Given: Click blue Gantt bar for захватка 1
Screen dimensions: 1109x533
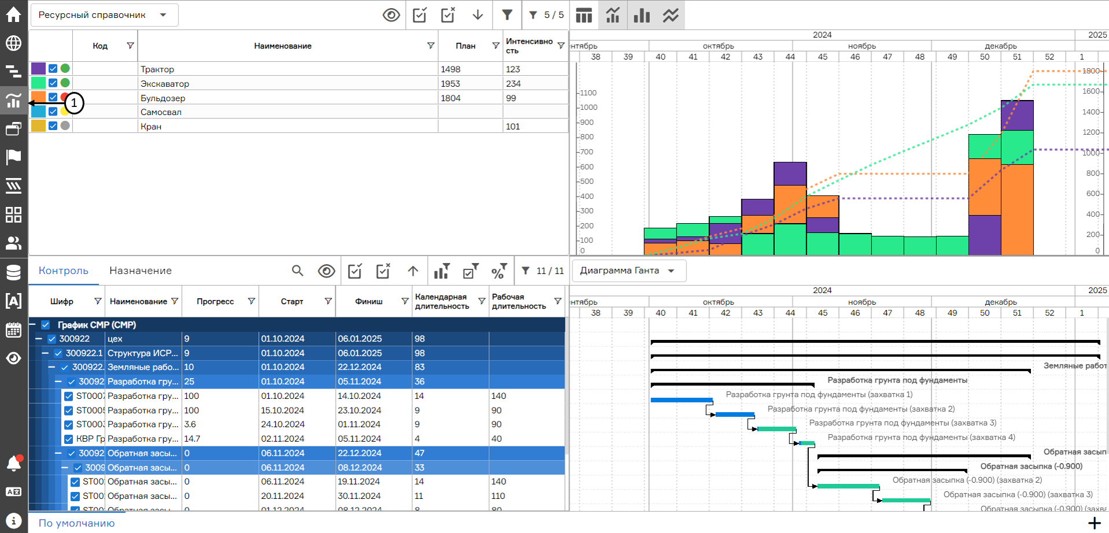Looking at the screenshot, I should [682, 400].
